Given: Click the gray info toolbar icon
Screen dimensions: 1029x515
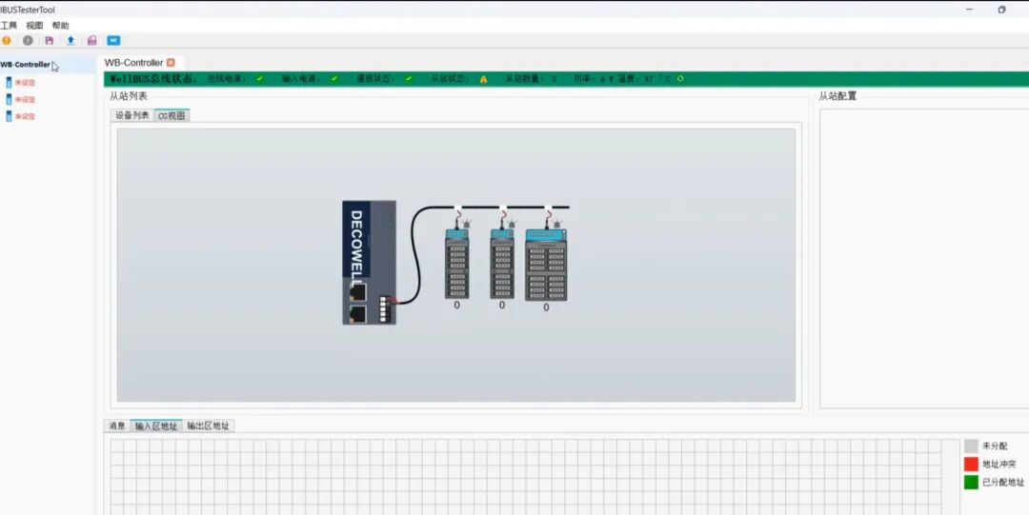Looking at the screenshot, I should point(28,41).
